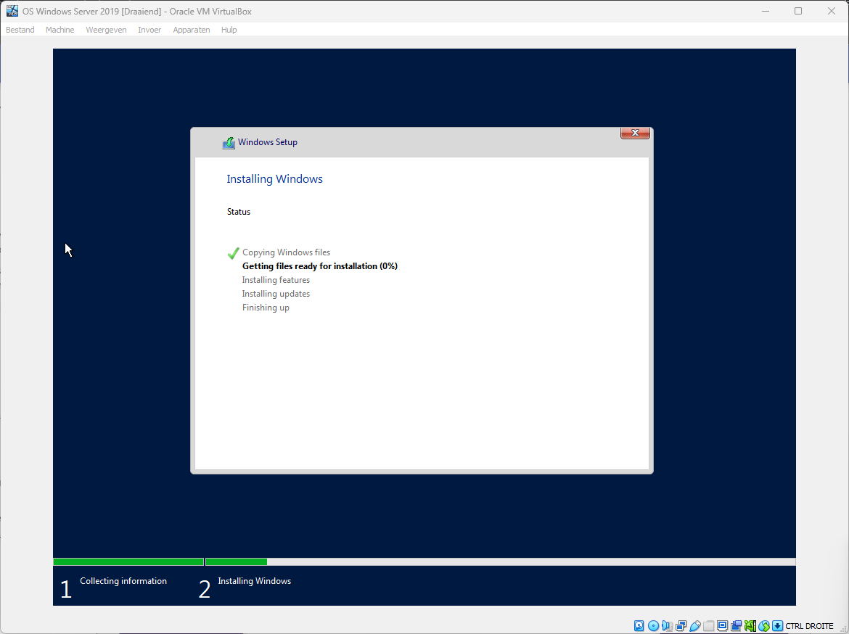Open the audio status indicator
The height and width of the screenshot is (634, 849).
tap(668, 625)
